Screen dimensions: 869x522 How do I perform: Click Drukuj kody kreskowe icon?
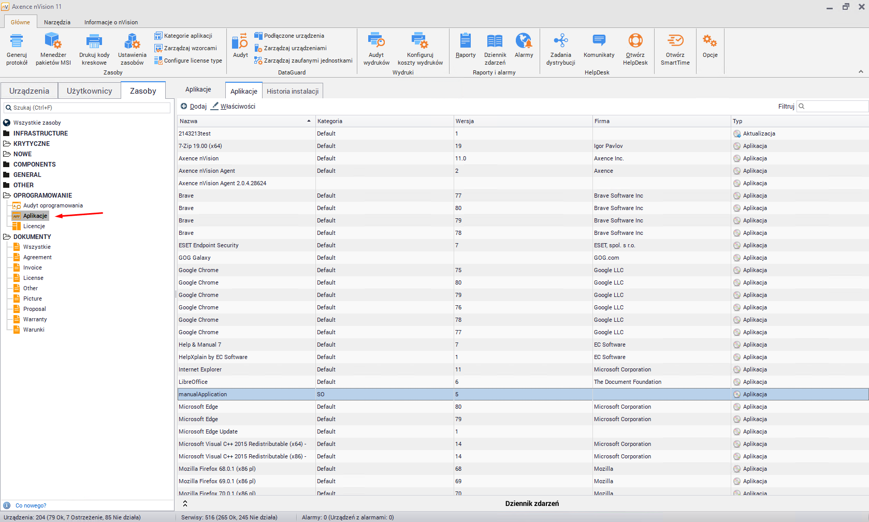(x=94, y=41)
